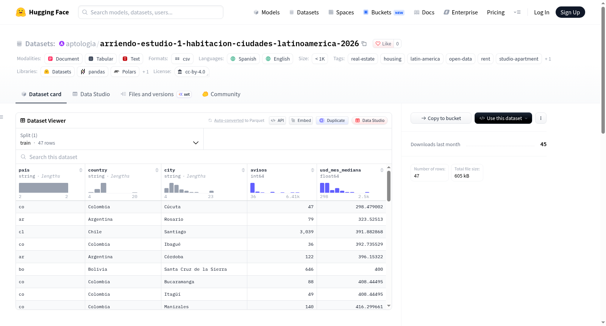Expand the +1 more tags
The height and width of the screenshot is (326, 606).
pos(548,59)
